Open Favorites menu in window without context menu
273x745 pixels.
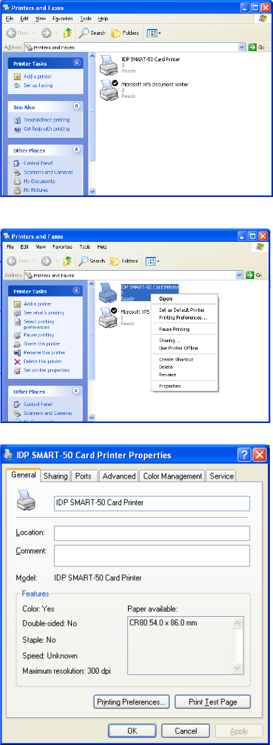(62, 18)
